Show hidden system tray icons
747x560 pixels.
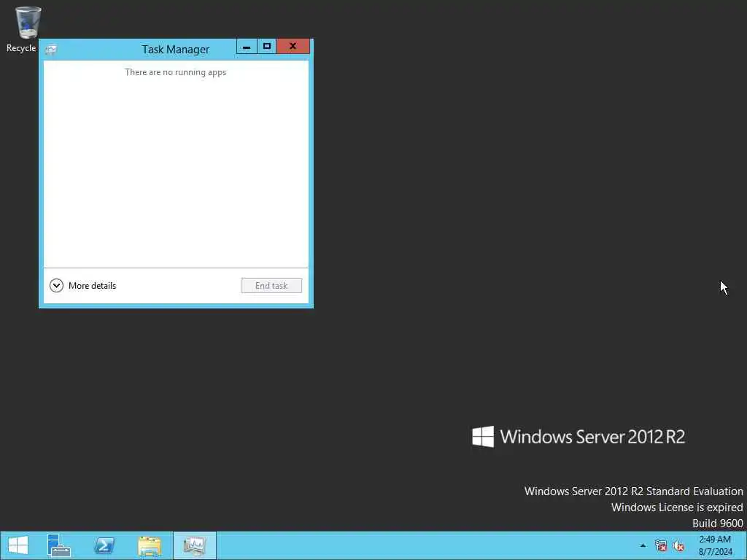(643, 545)
